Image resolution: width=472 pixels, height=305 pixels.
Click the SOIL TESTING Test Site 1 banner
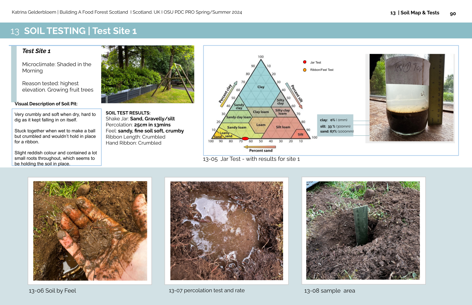click(x=80, y=31)
